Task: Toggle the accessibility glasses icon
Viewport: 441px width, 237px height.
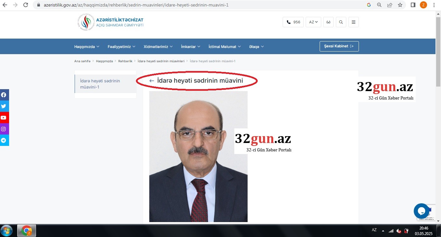Action: (328, 22)
